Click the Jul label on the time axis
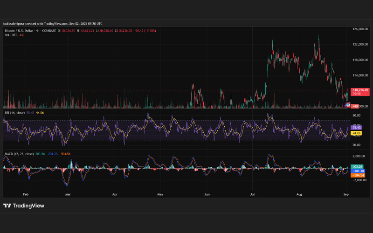373x233 pixels. (252, 194)
